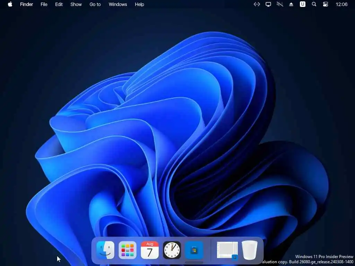Open the Help menu
Viewport: 355px width, 266px height.
point(139,4)
